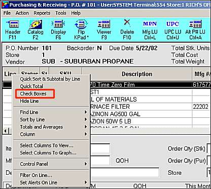
Task: Expand the Totals and Averages submenu
Action: [51, 127]
